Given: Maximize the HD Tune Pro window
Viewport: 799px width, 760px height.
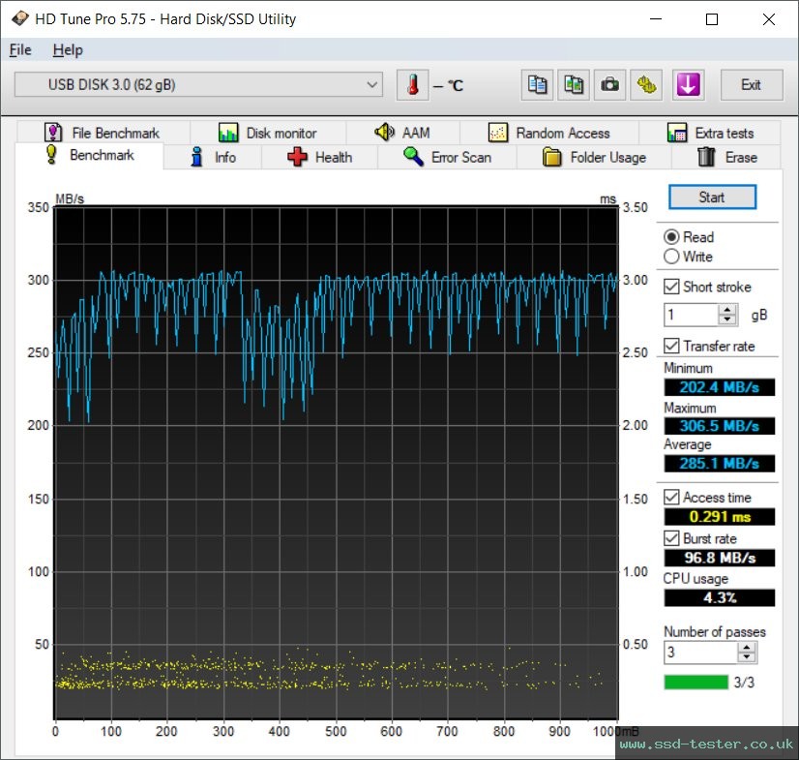Looking at the screenshot, I should [712, 19].
